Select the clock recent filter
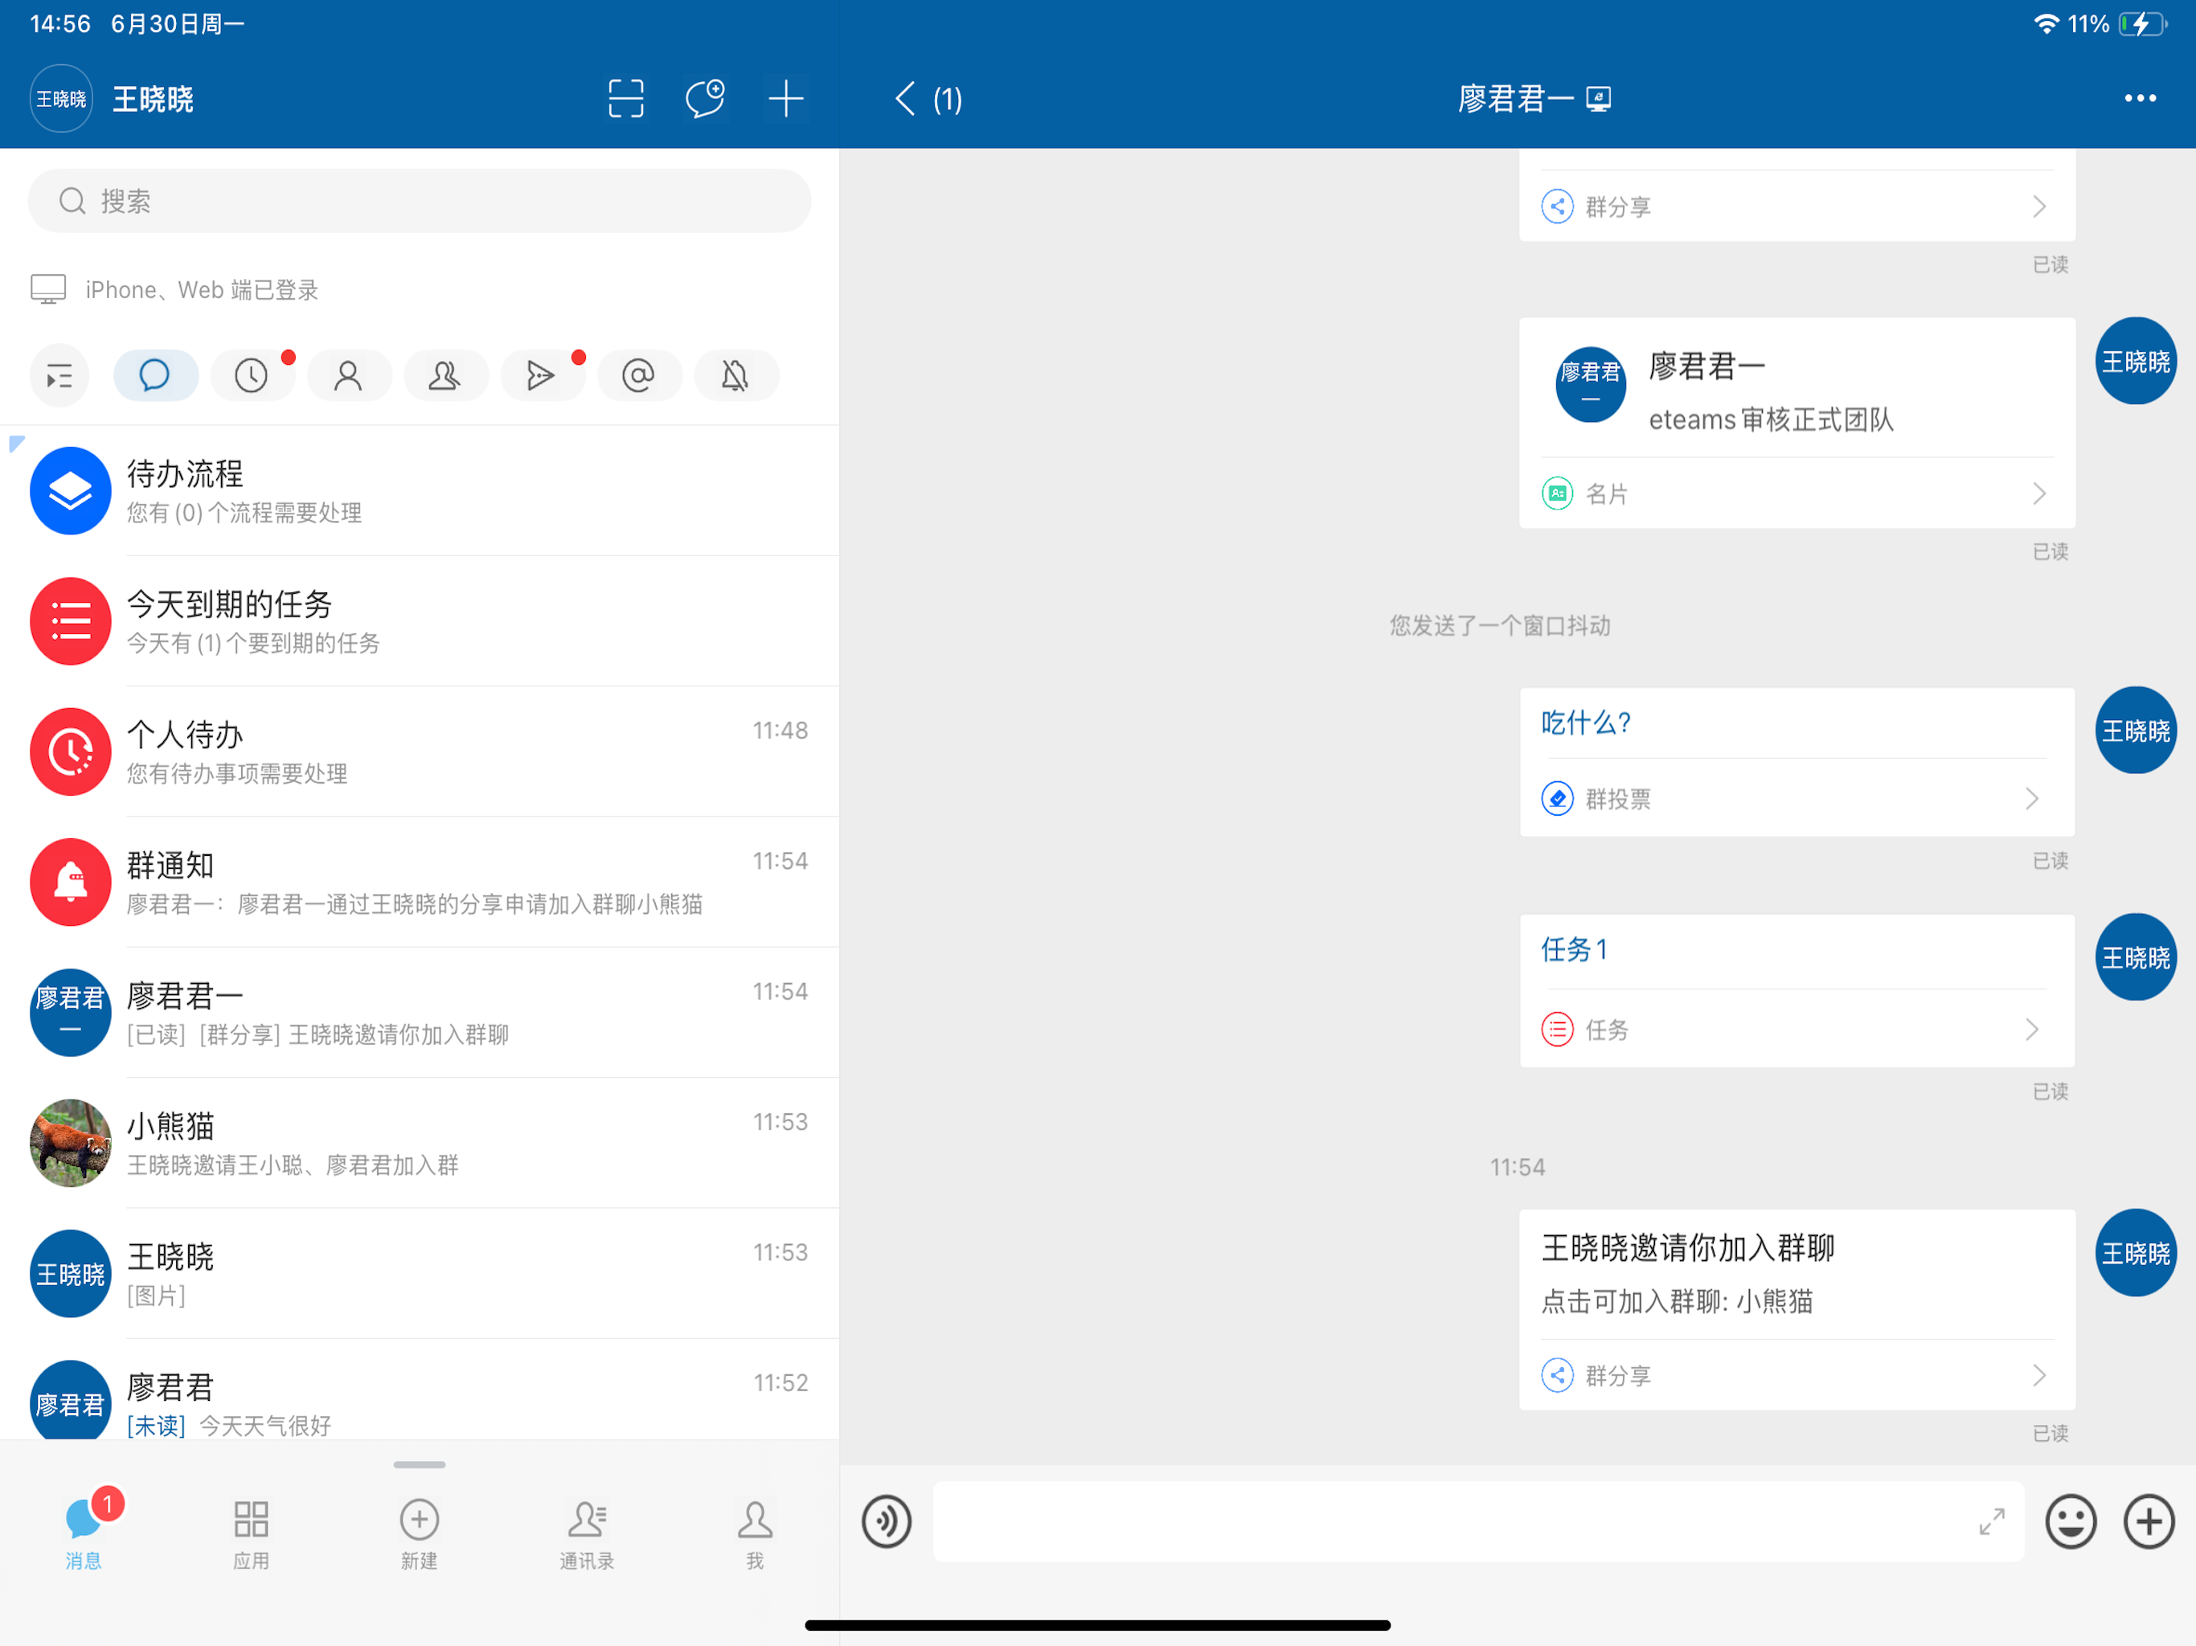Image resolution: width=2196 pixels, height=1646 pixels. point(252,375)
